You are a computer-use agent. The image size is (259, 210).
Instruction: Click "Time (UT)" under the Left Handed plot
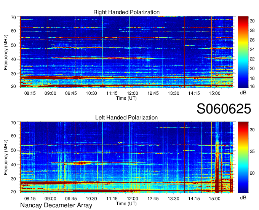pos(126,204)
